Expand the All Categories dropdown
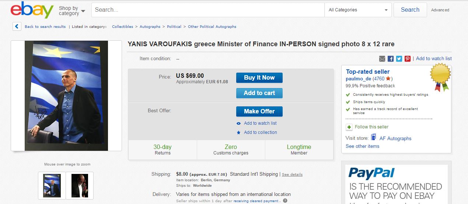468x204 pixels. 358,10
